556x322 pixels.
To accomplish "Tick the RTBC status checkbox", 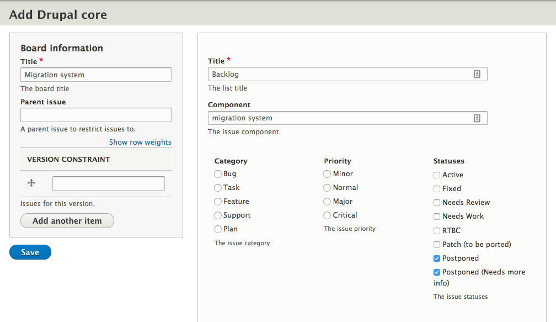I will tap(437, 231).
